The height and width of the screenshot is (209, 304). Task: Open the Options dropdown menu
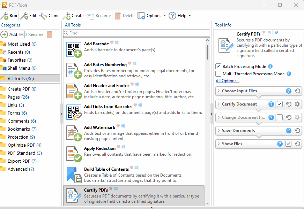(x=152, y=16)
